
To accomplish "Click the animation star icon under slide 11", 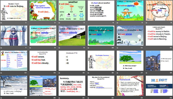I will pos(117,48).
